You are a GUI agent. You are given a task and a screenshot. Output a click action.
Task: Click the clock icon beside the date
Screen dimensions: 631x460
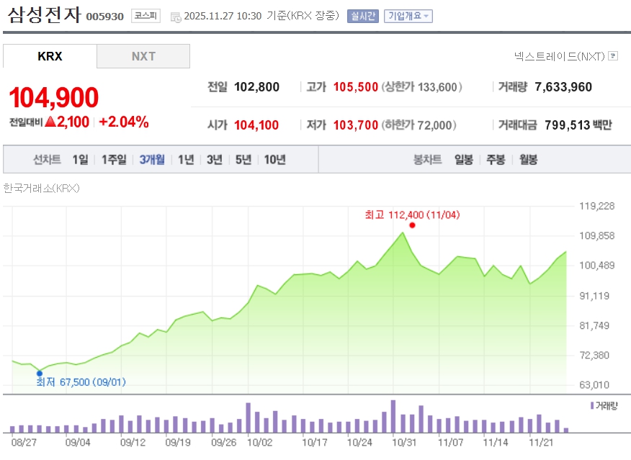tap(176, 17)
